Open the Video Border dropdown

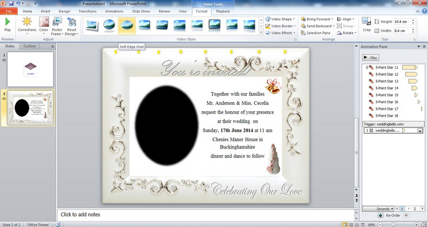click(x=280, y=26)
